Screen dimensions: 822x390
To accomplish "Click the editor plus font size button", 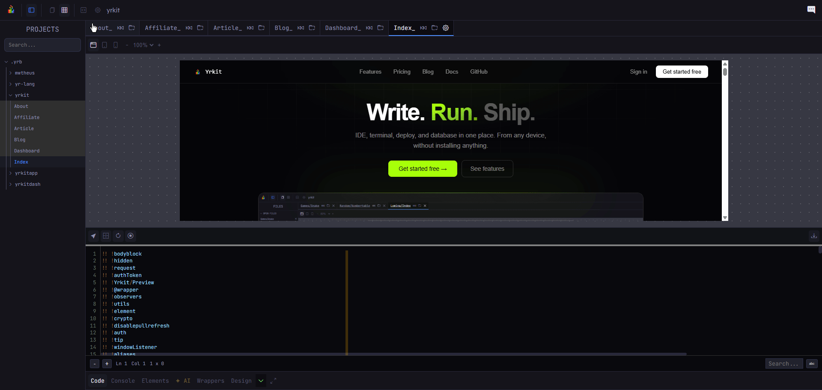I will point(107,364).
